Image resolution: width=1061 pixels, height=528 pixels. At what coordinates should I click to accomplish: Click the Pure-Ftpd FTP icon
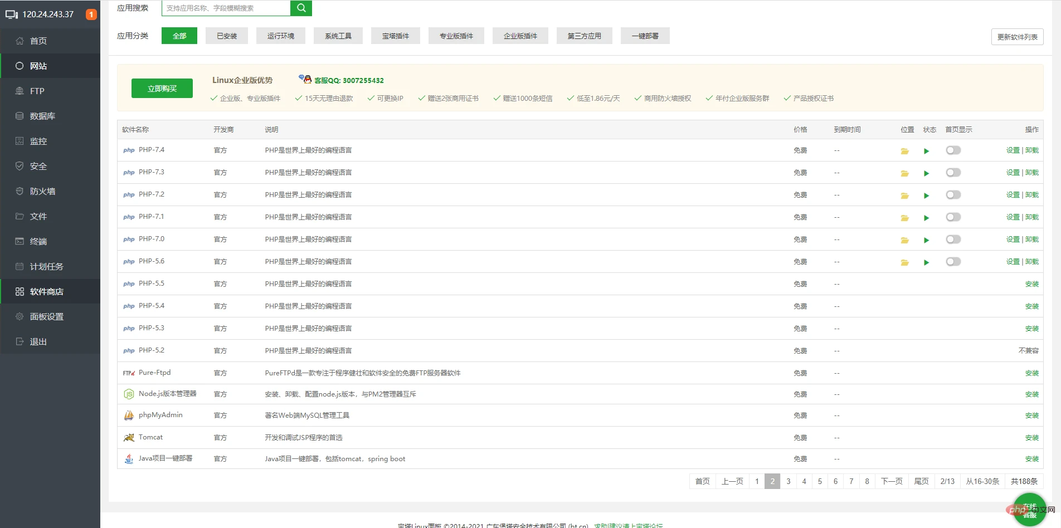pos(129,373)
